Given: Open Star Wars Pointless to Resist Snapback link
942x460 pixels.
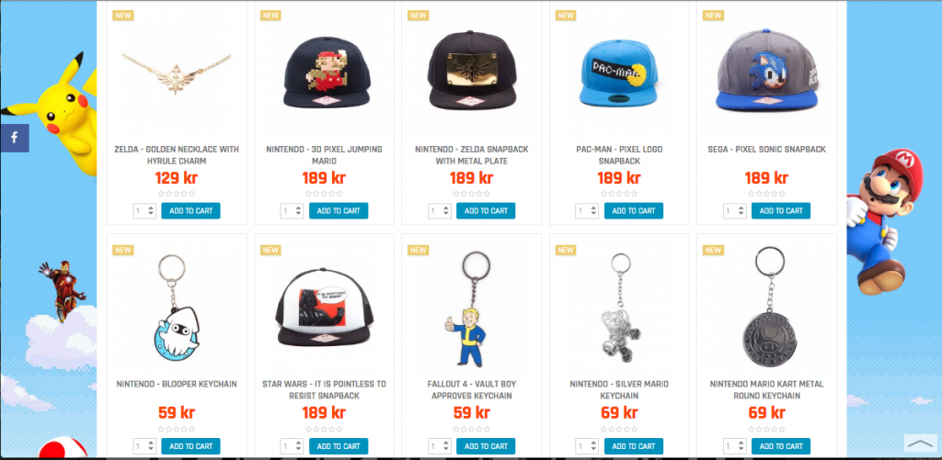Looking at the screenshot, I should tap(324, 390).
